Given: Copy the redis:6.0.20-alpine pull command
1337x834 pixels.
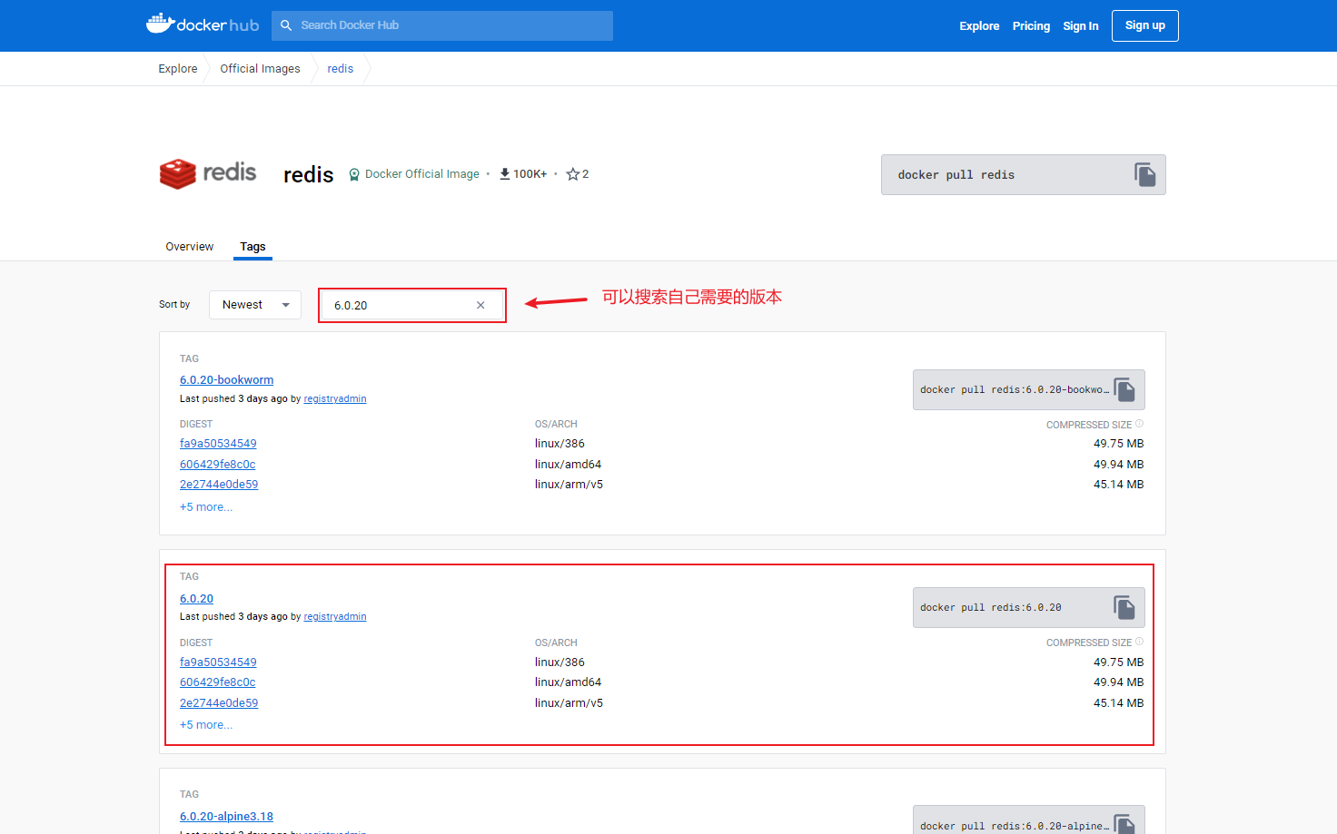Looking at the screenshot, I should pos(1124,824).
